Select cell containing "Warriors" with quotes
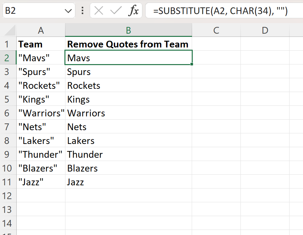The image size is (303, 235). pos(41,113)
